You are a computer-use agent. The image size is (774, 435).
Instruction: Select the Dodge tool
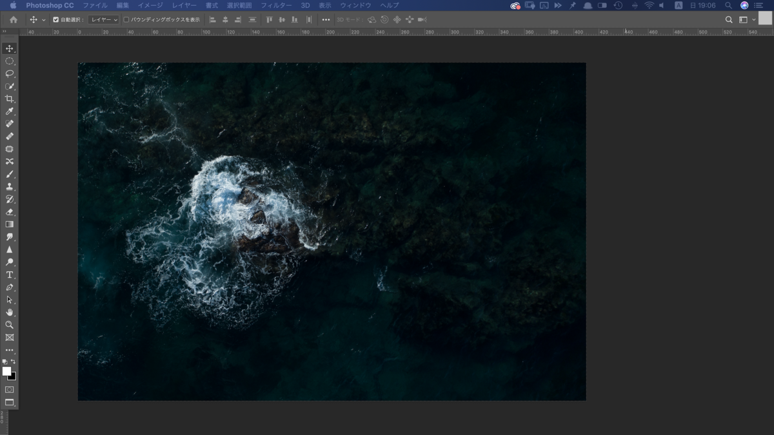[10, 262]
